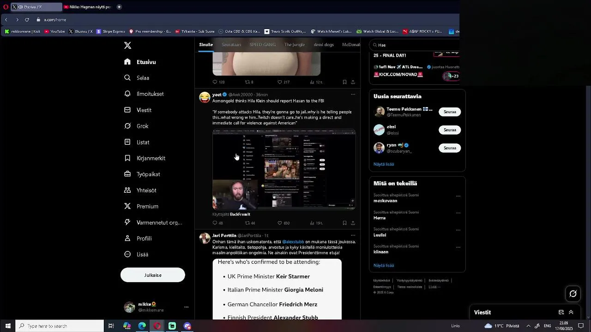Share the yeet post
Screen dimensions: 591x332
click(353, 223)
